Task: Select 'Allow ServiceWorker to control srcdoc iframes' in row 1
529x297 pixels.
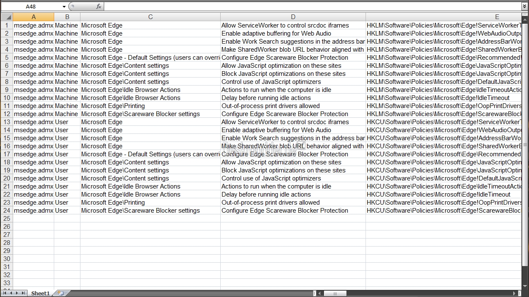Action: tap(293, 25)
